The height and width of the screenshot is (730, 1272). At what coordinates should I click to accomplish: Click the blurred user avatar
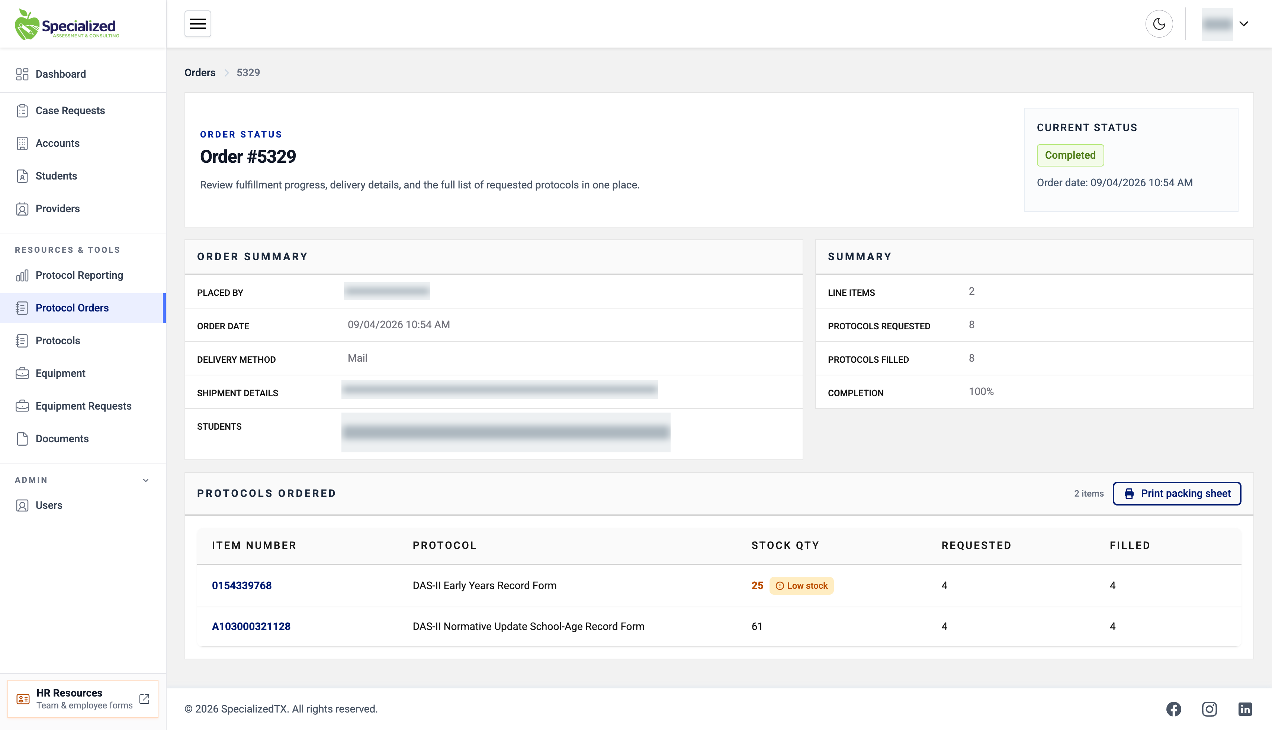tap(1217, 24)
